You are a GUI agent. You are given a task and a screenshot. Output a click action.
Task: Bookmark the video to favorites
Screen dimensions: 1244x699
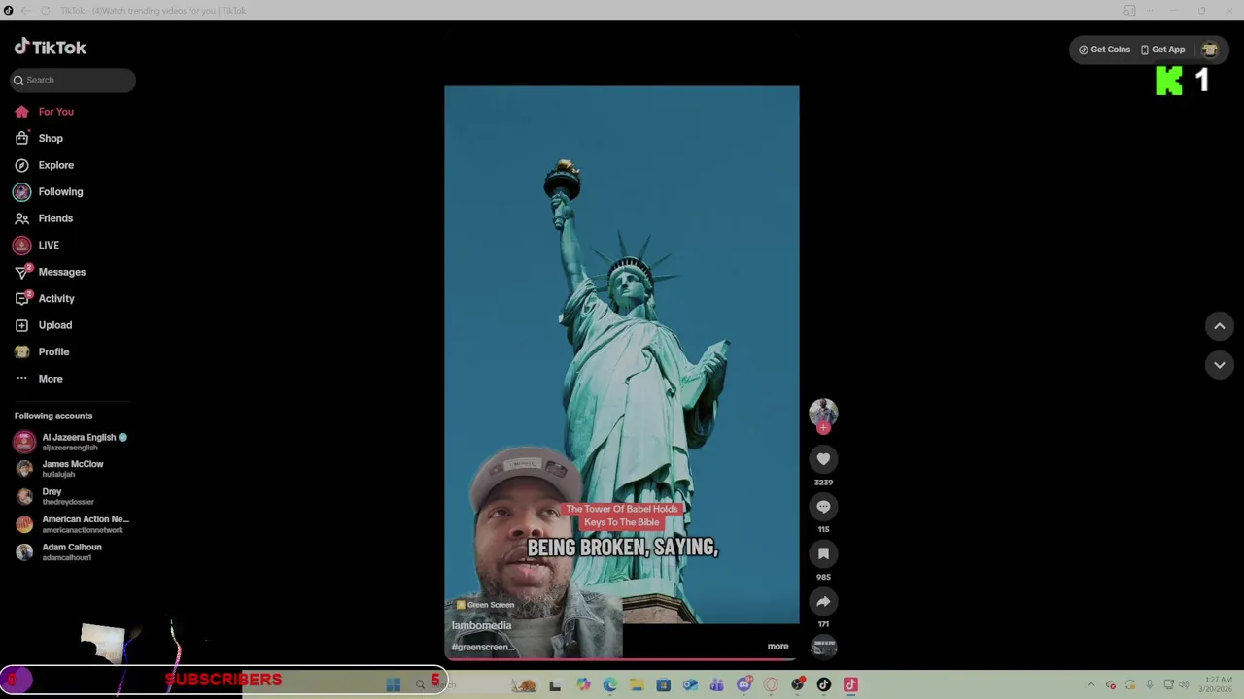pos(823,553)
